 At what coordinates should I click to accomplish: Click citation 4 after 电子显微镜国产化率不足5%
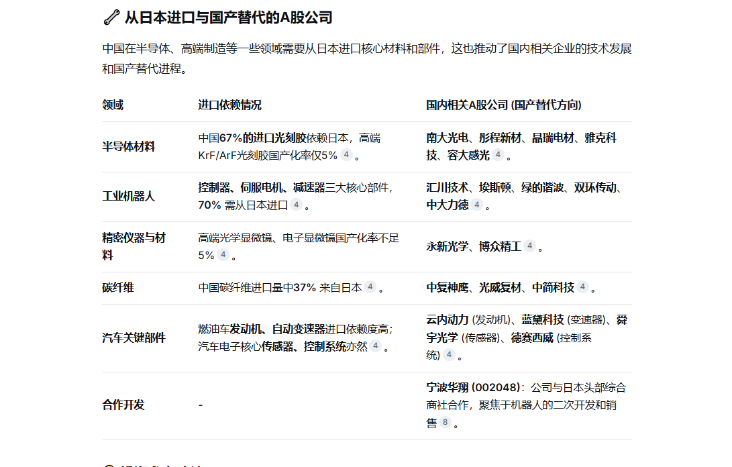point(223,254)
